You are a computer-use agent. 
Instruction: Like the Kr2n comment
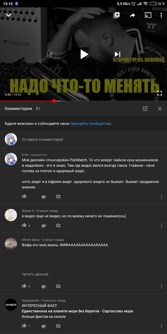(24, 196)
